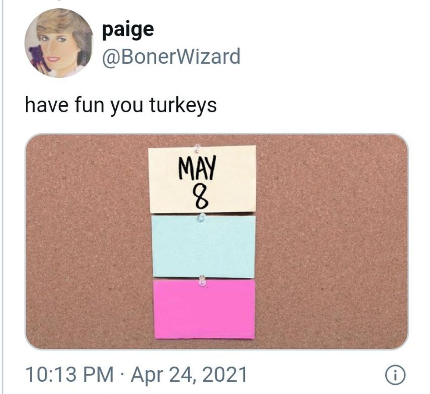Click the pushpin on the MAY 8 card
Image resolution: width=430 pixels, height=394 pixels.
pyautogui.click(x=197, y=148)
